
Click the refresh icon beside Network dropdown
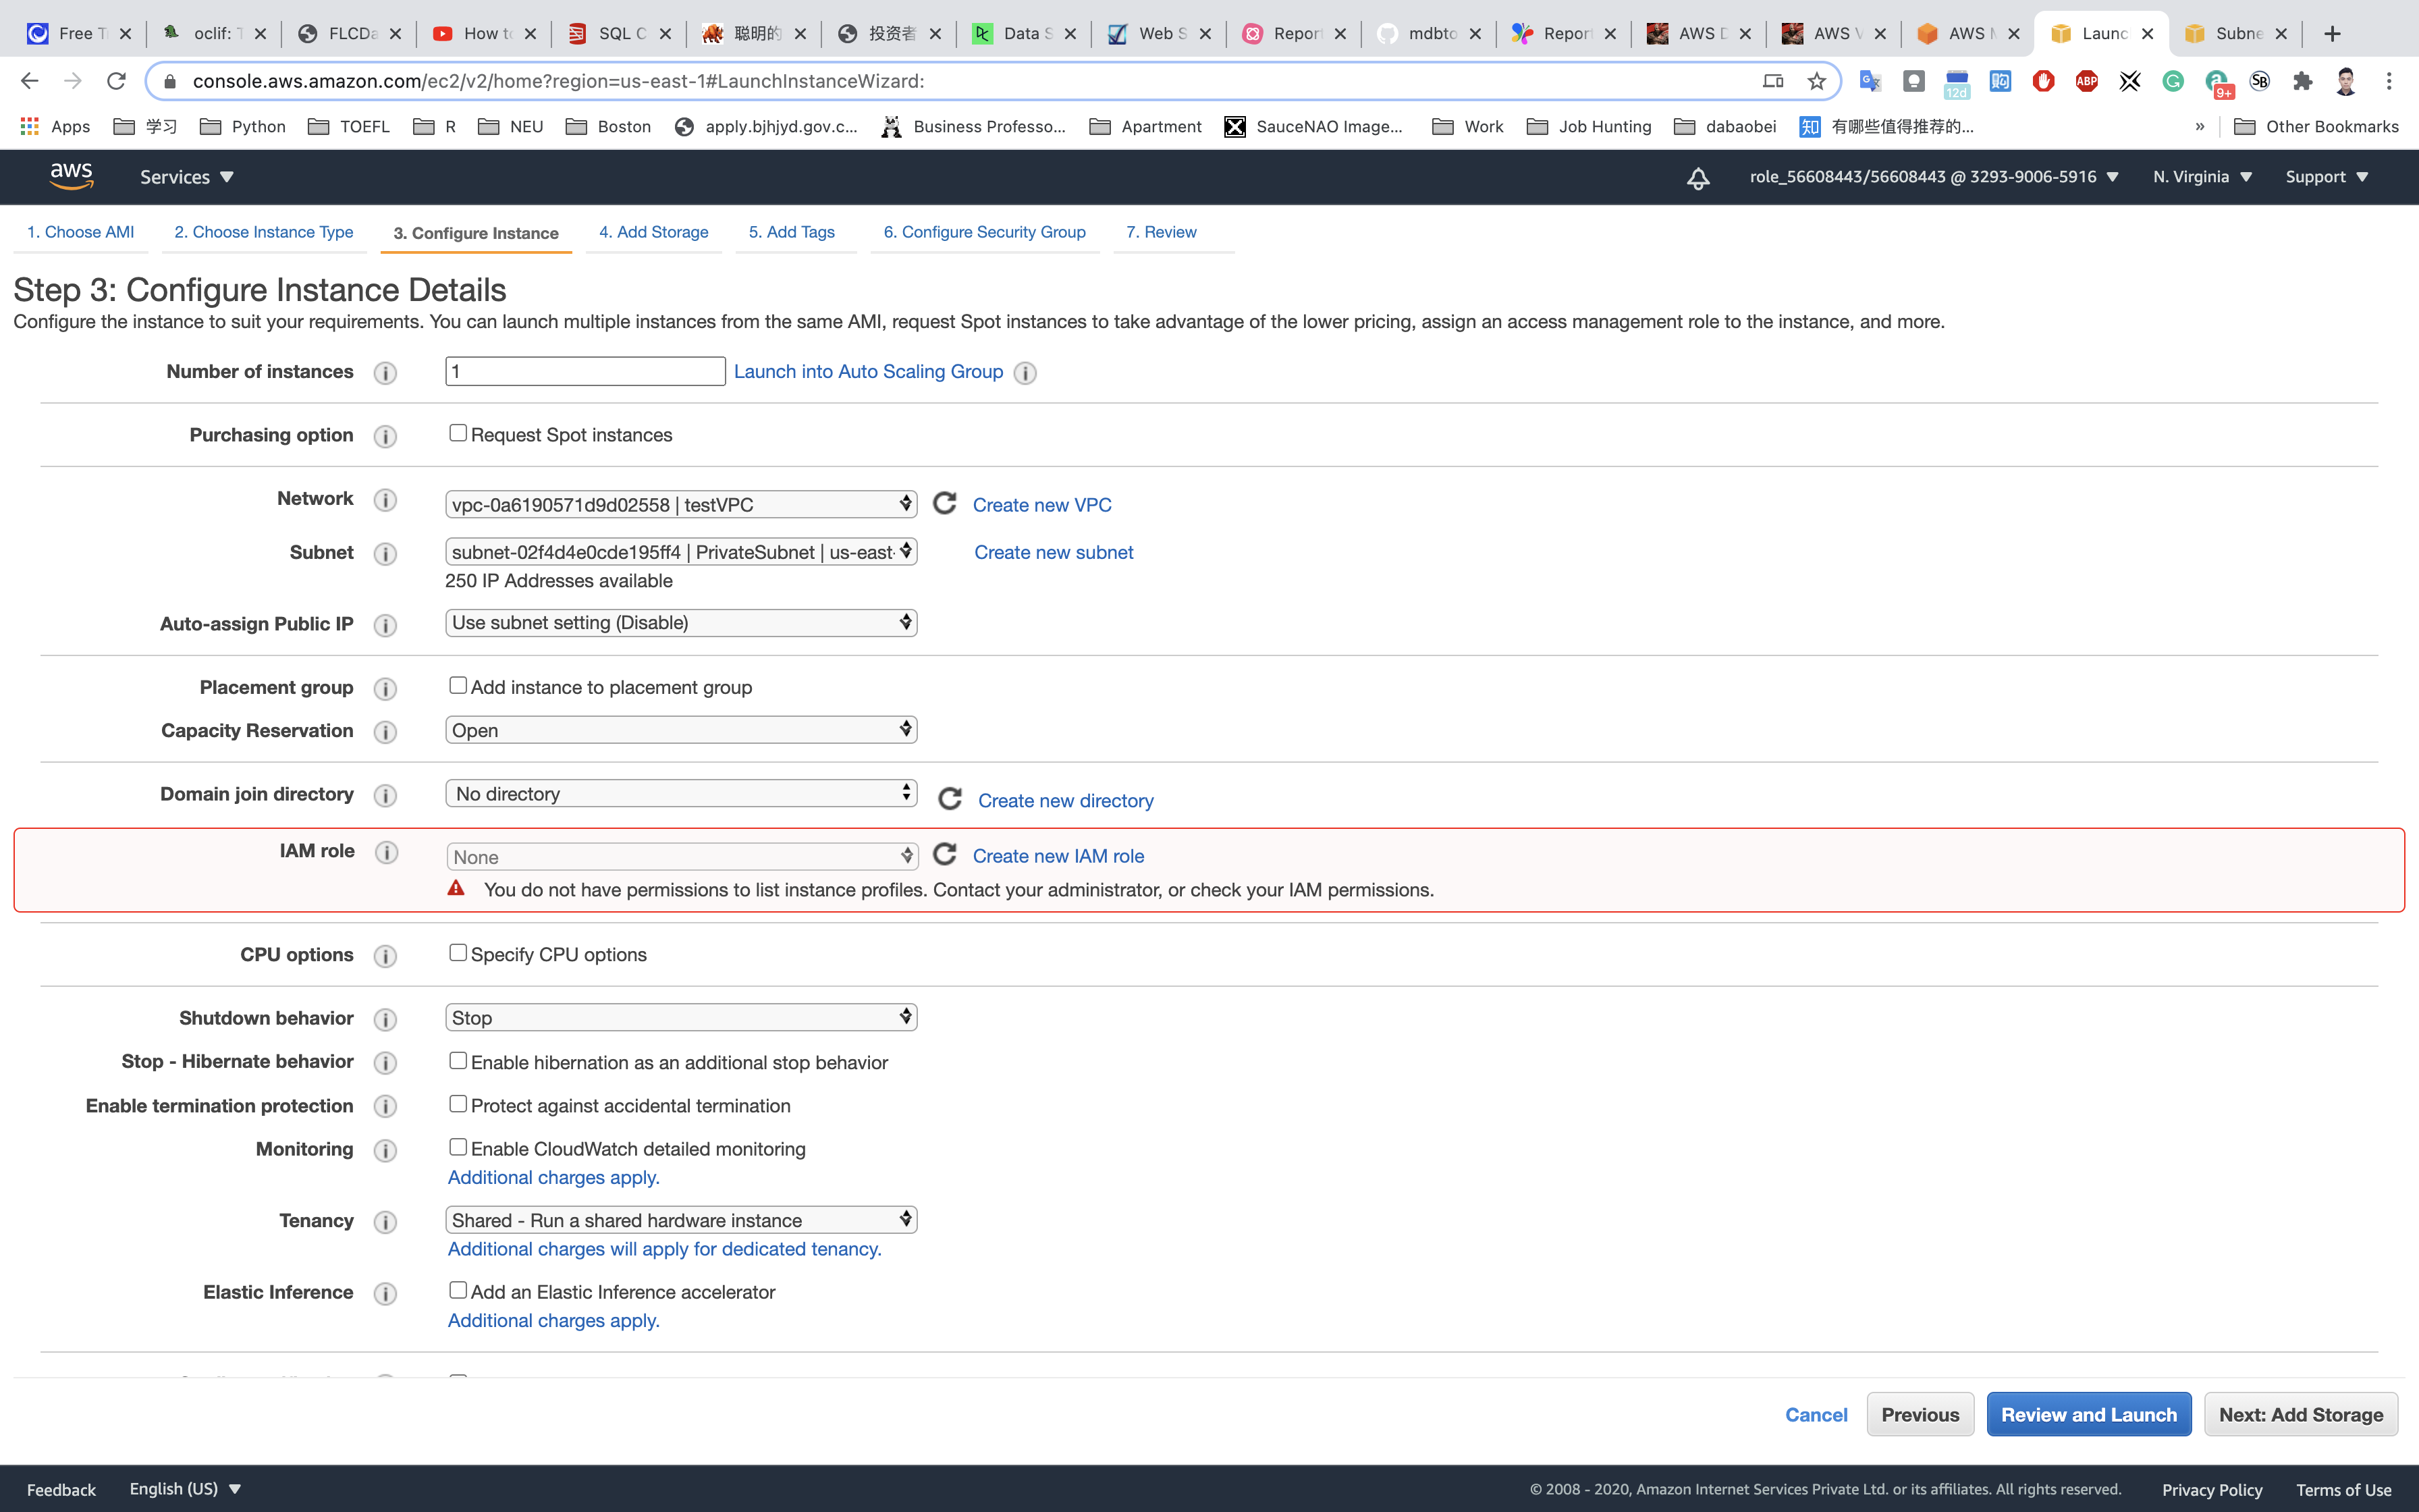(945, 503)
